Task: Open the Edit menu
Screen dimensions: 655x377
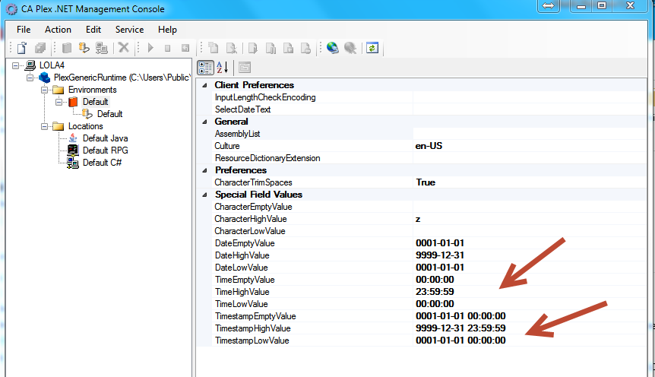Action: [x=93, y=29]
